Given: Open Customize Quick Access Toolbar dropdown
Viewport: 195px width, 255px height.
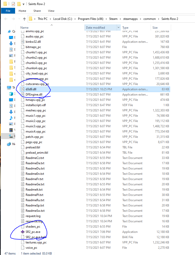Looking at the screenshot, I should (x=23, y=4).
